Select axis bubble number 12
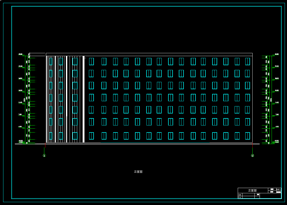 252,155
